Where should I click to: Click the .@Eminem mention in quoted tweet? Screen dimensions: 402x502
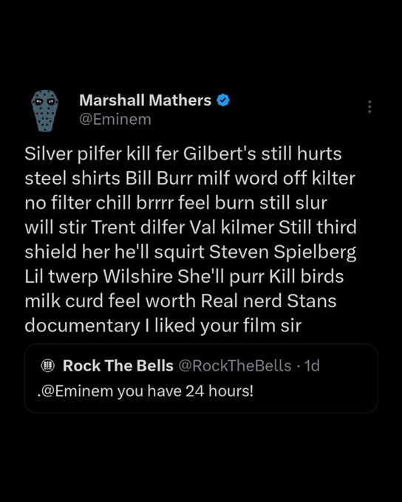point(75,391)
